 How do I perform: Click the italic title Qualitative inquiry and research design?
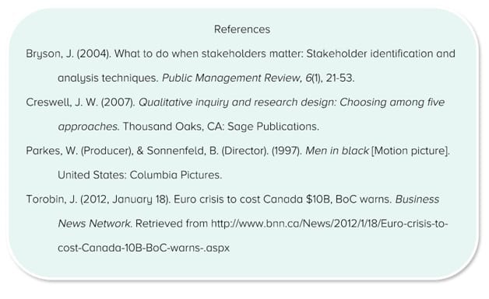click(237, 102)
